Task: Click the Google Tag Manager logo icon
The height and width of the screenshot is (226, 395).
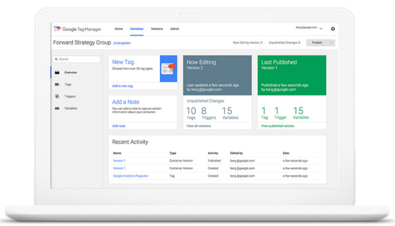Action: 57,29
